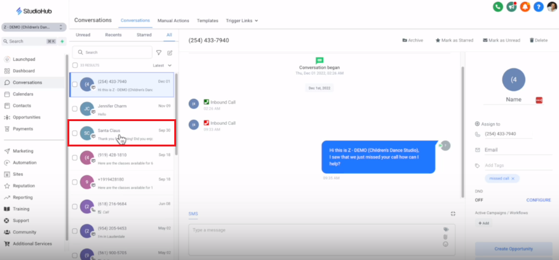Click the sidebar global Search box
The width and height of the screenshot is (559, 260).
[27, 41]
